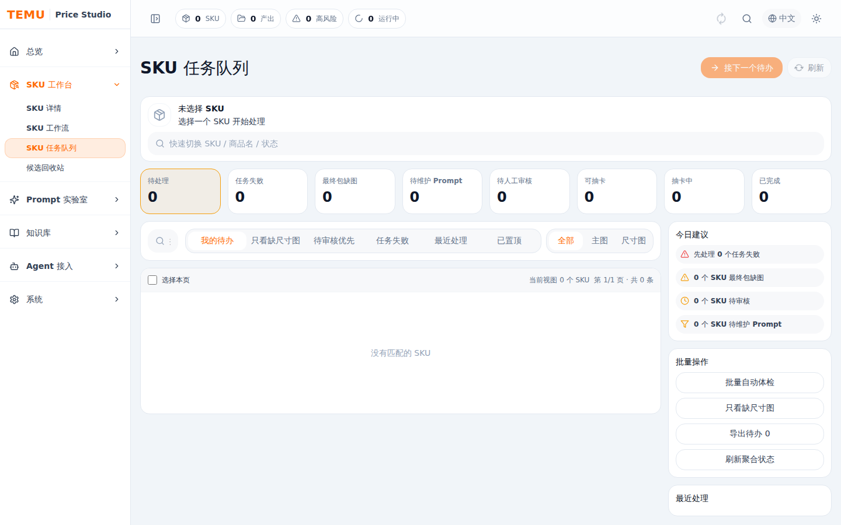Screen dimensions: 841x525
Task: Click the 刷新聚合状态 button
Action: pos(750,460)
